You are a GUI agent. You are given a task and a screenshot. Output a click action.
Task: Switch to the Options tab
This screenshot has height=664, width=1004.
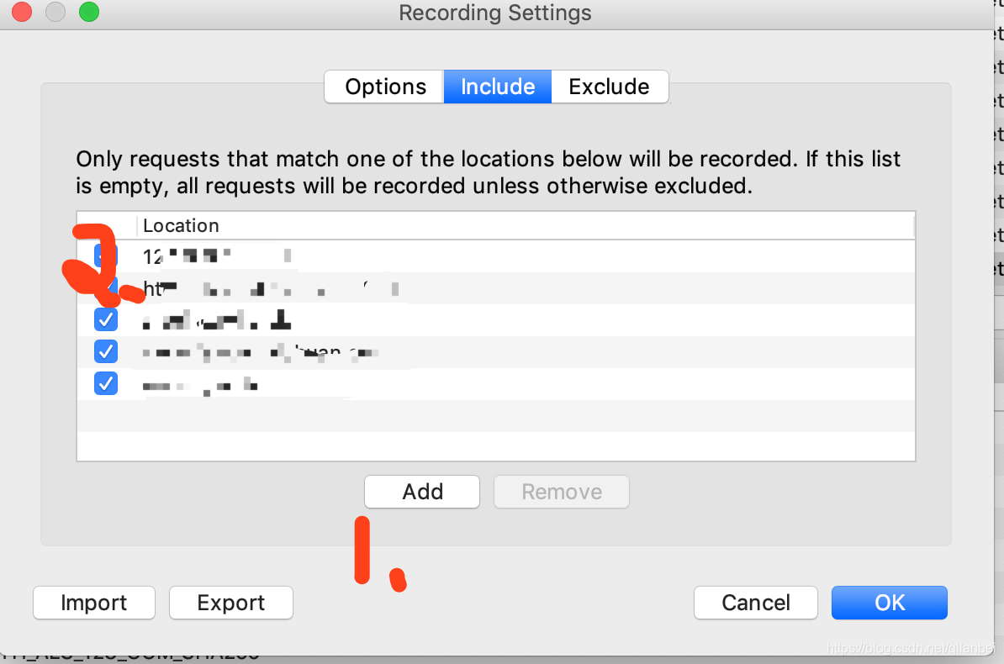pyautogui.click(x=384, y=87)
